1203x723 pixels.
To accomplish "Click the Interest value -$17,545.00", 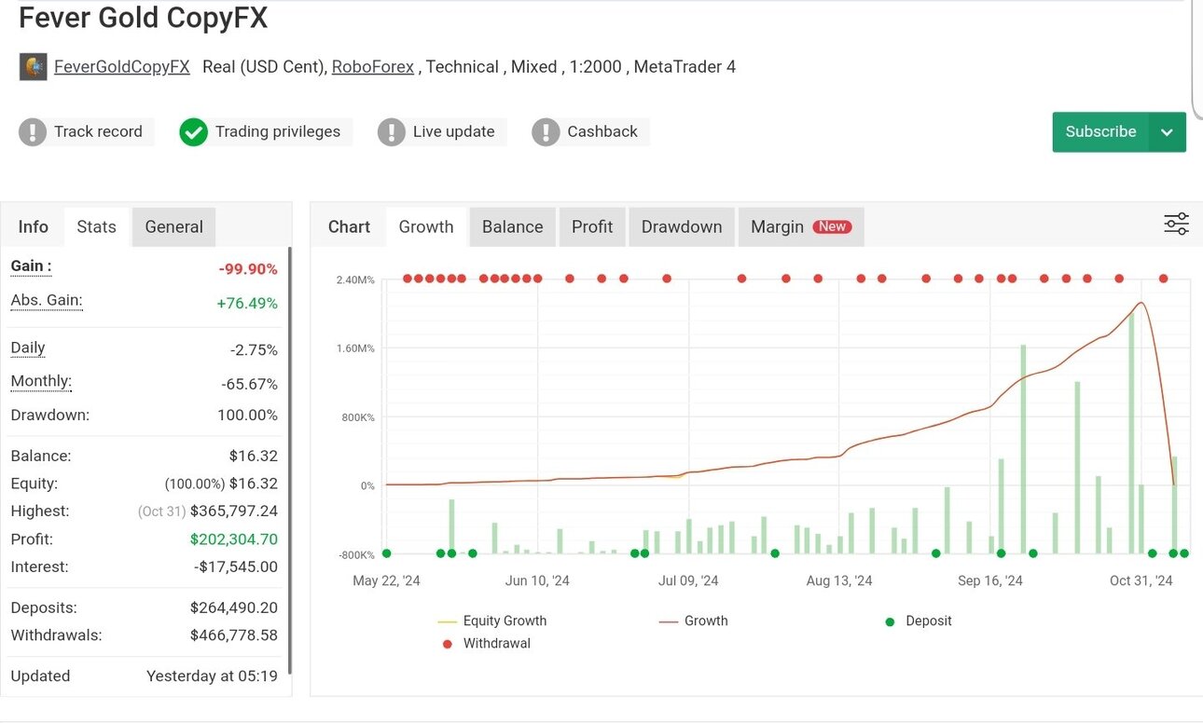I will (x=237, y=566).
